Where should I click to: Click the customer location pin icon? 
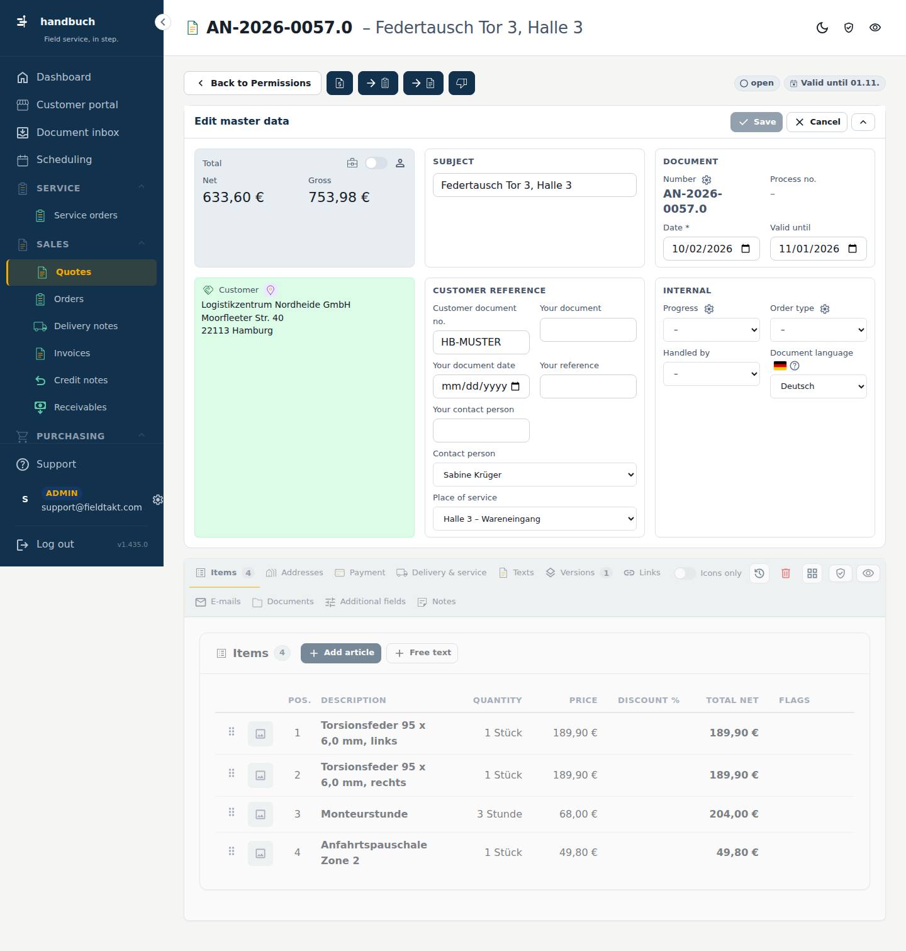pyautogui.click(x=271, y=290)
